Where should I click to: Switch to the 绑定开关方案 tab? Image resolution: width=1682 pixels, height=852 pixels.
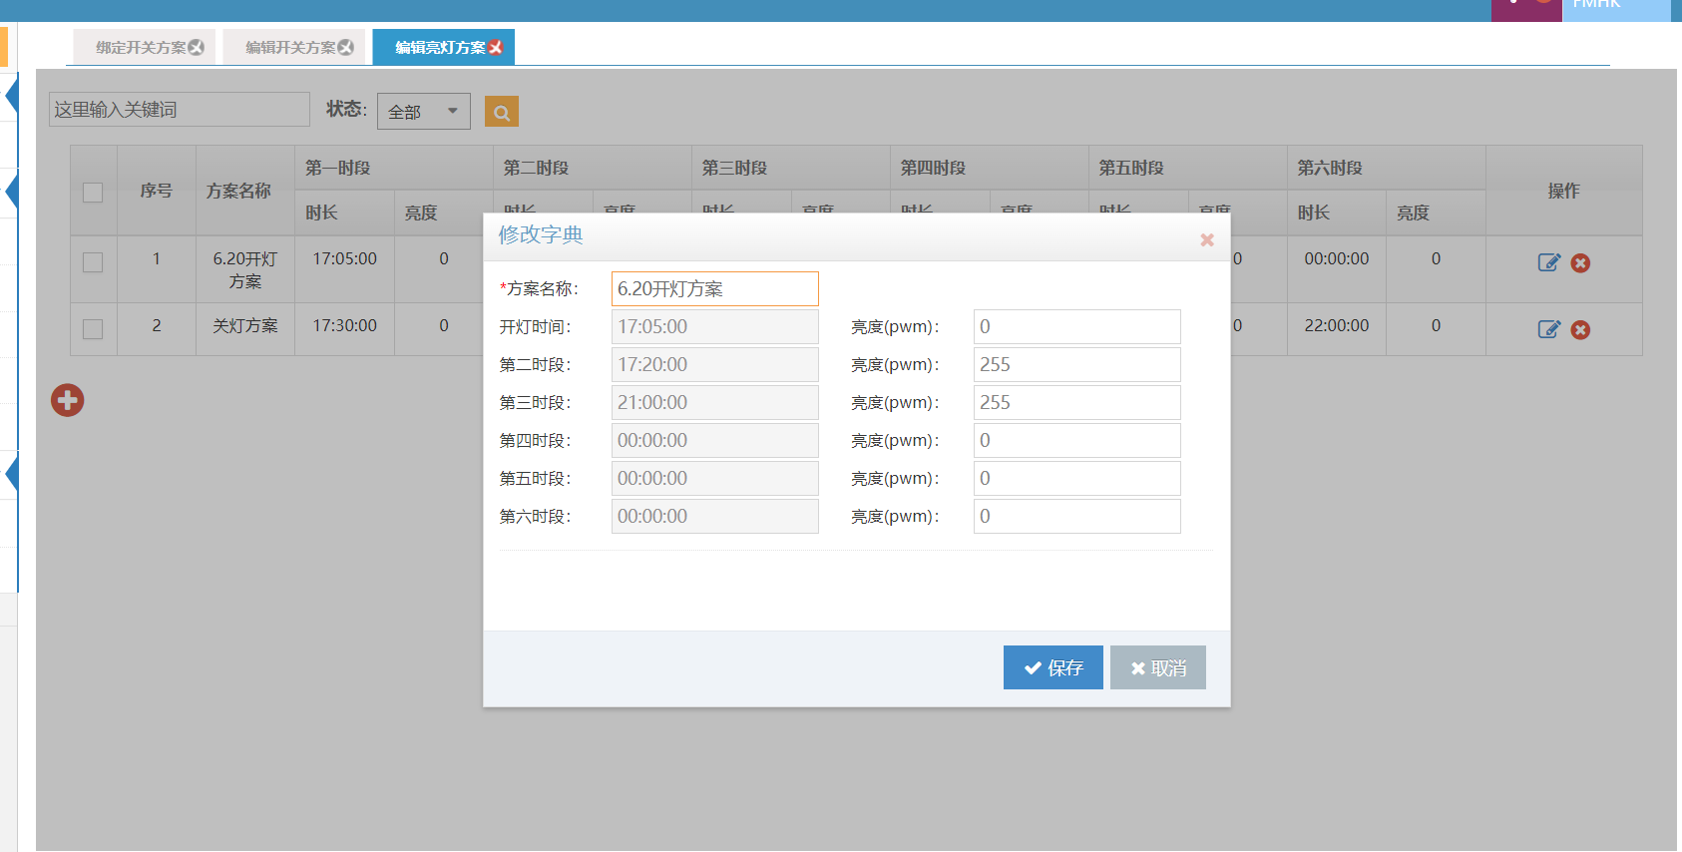(x=141, y=48)
